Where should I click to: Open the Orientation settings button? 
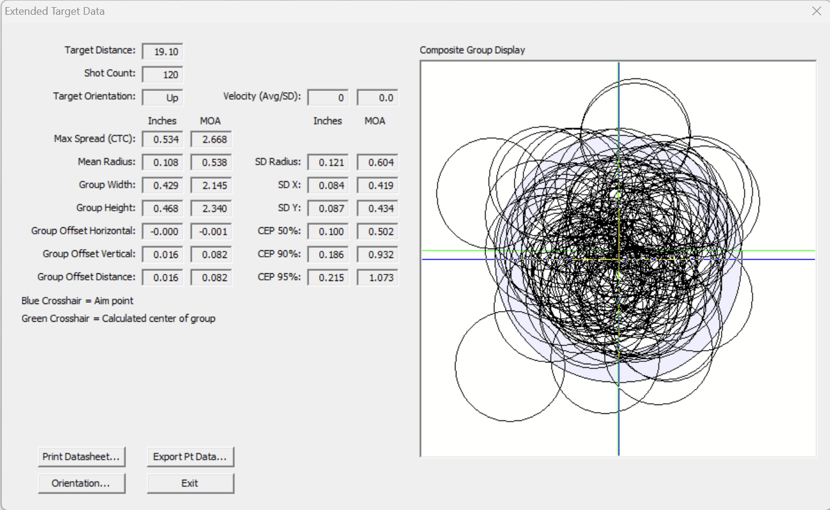click(x=81, y=483)
